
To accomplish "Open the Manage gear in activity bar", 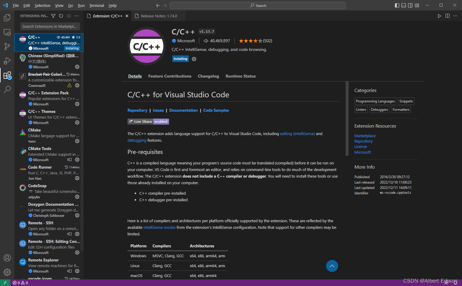I will [x=7, y=272].
